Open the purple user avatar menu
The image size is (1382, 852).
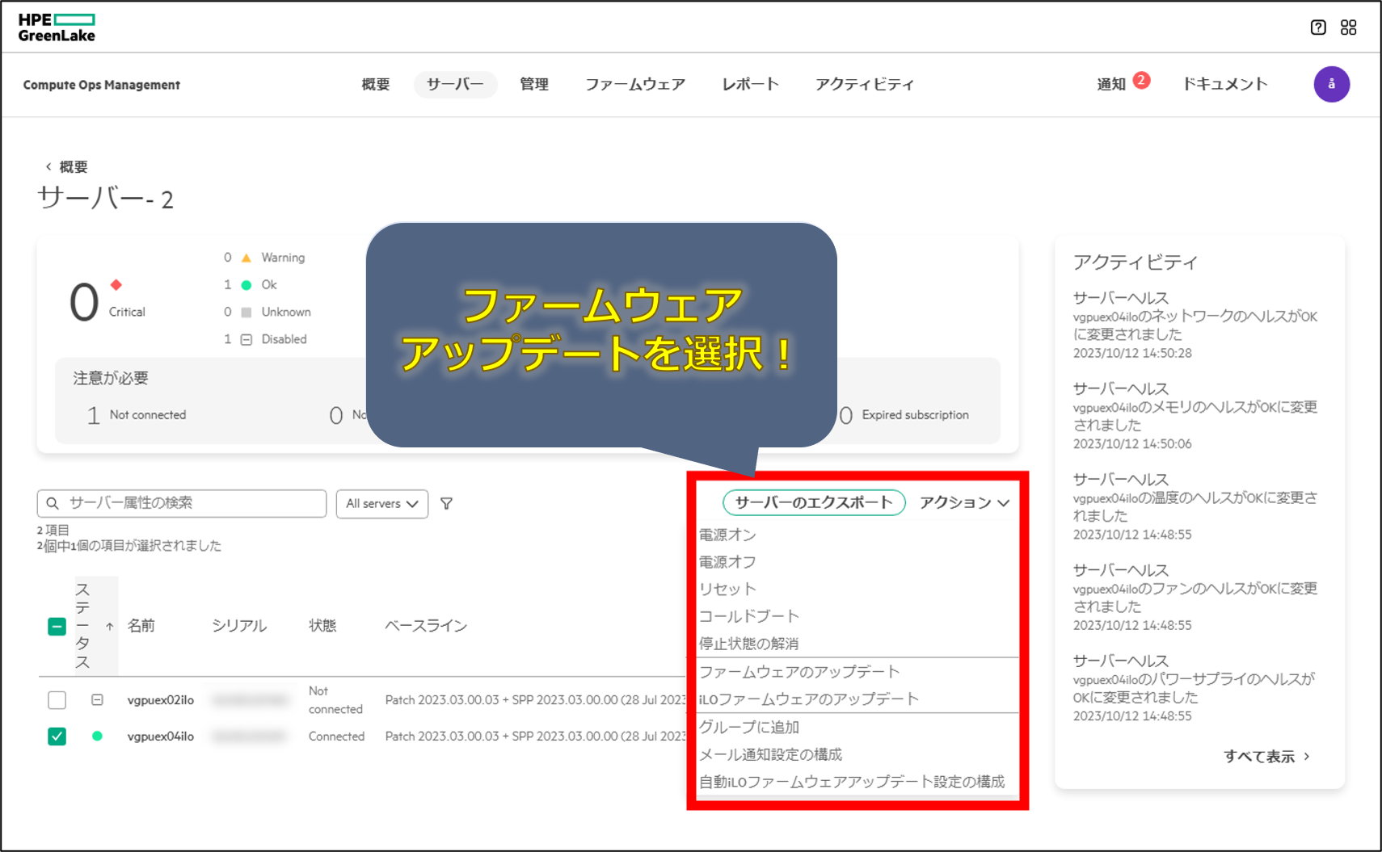(1331, 84)
